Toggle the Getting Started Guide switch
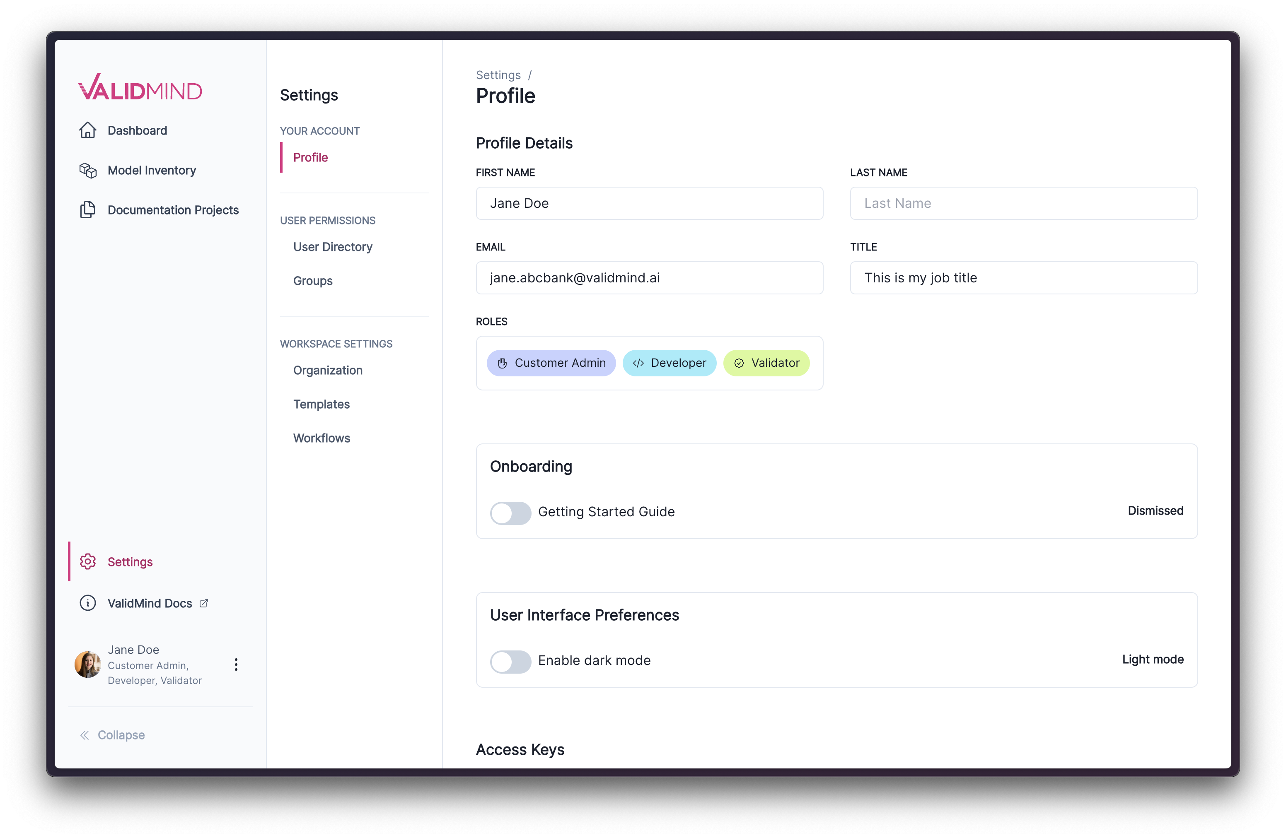This screenshot has height=838, width=1286. 511,511
